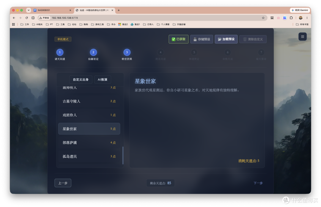This screenshot has width=321, height=207.
Task: Switch to the NAS90B051 tab
Action: (52, 10)
